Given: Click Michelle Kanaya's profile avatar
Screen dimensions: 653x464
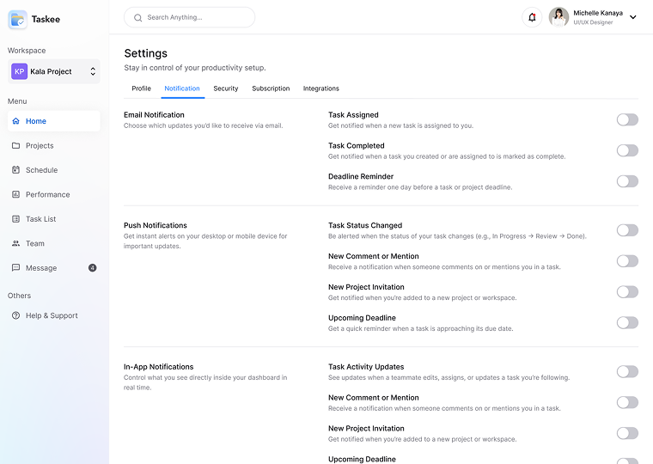Looking at the screenshot, I should 558,17.
